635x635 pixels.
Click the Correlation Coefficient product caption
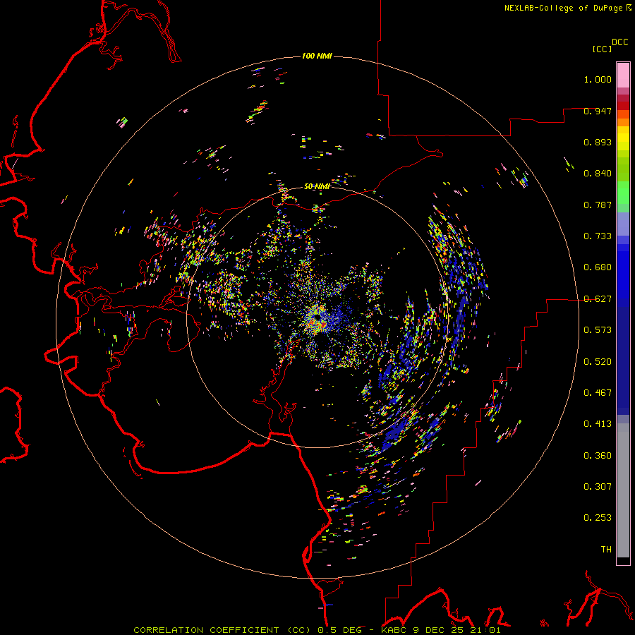point(317,630)
